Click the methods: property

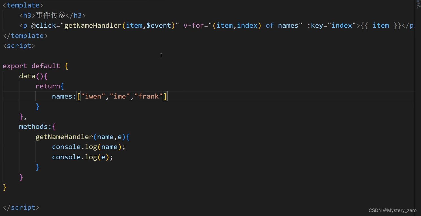pyautogui.click(x=36, y=127)
